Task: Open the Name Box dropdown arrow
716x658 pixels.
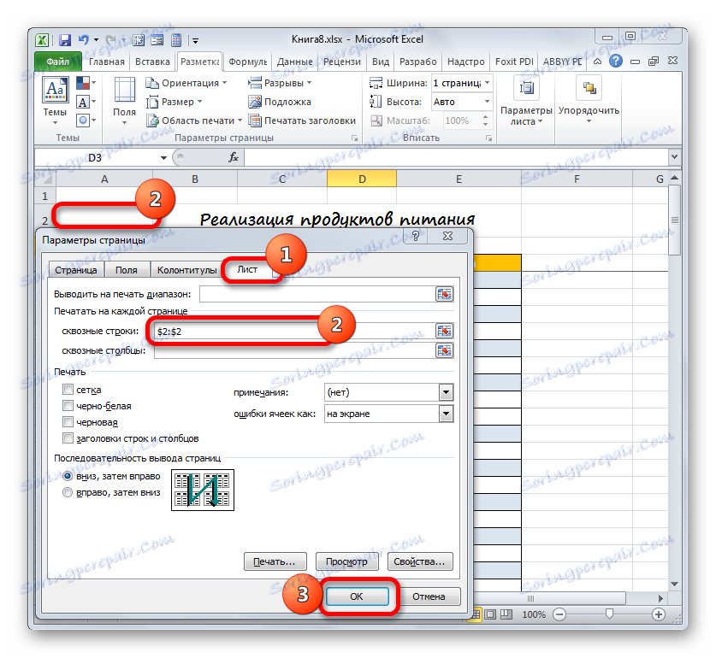Action: pos(163,158)
